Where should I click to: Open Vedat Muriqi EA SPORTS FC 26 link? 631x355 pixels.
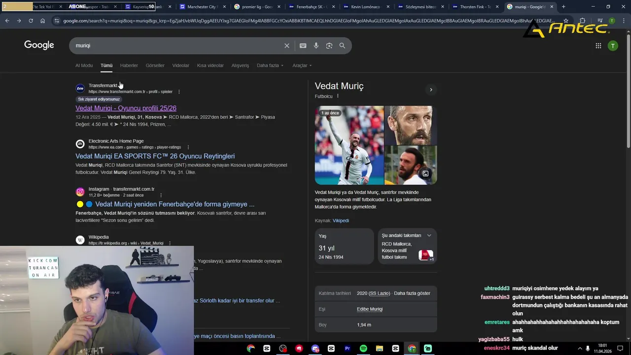pyautogui.click(x=155, y=156)
